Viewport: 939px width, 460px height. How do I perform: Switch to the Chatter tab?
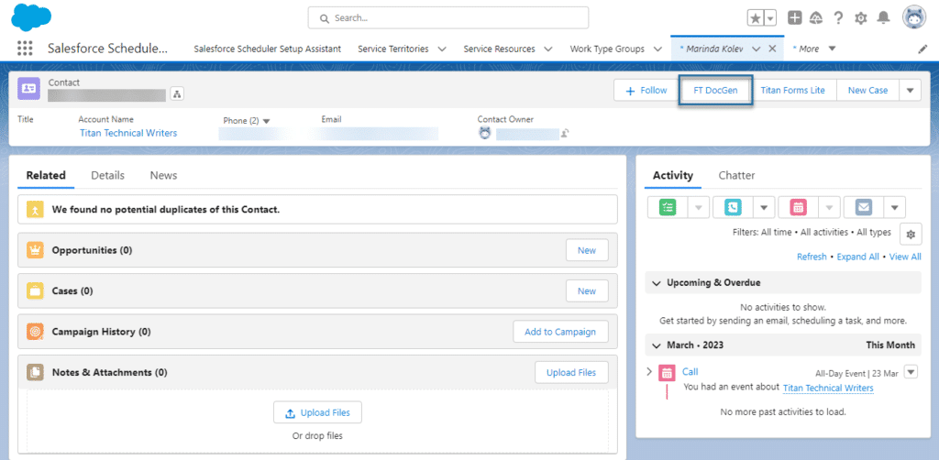click(736, 175)
